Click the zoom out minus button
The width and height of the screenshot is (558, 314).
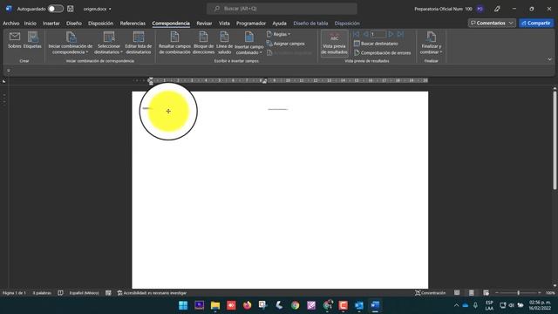(x=497, y=293)
